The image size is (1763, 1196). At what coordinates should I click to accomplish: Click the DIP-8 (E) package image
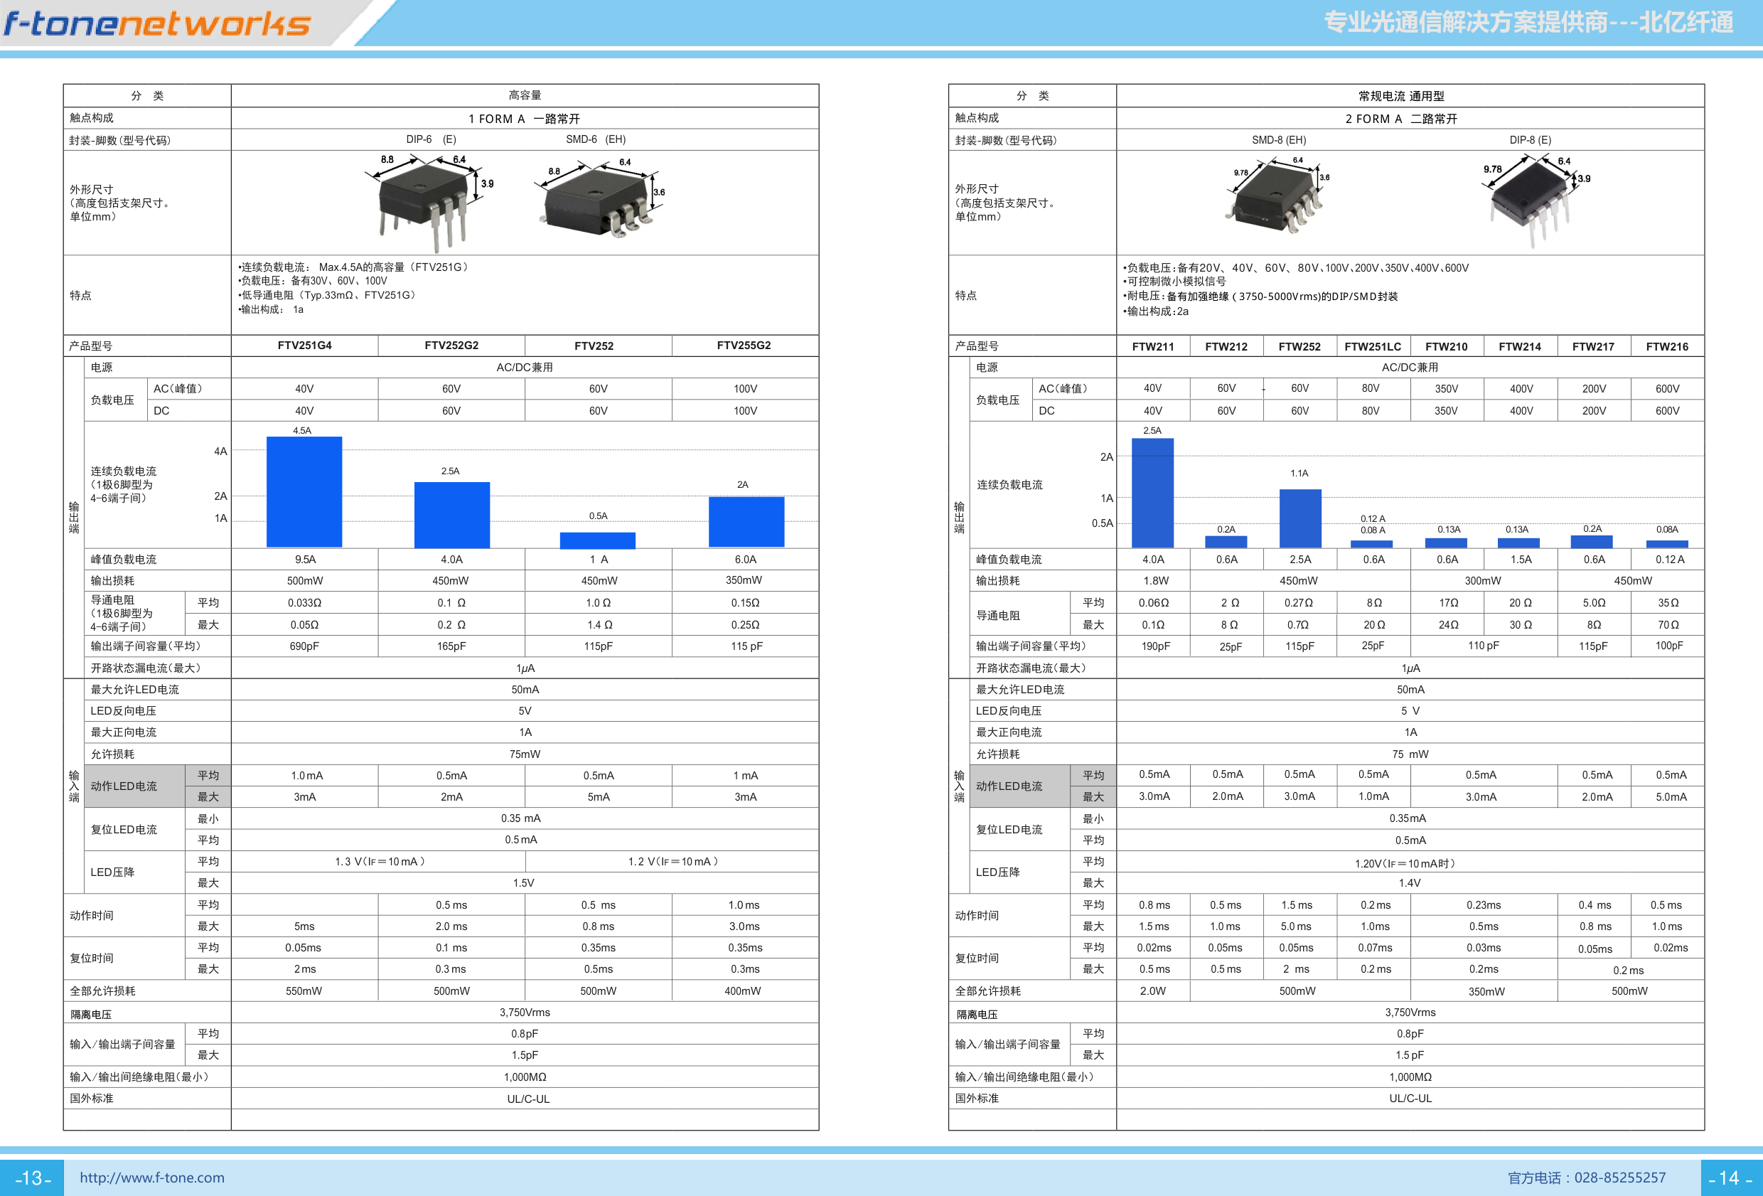[1536, 200]
